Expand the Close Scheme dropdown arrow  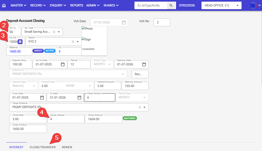pos(144,107)
